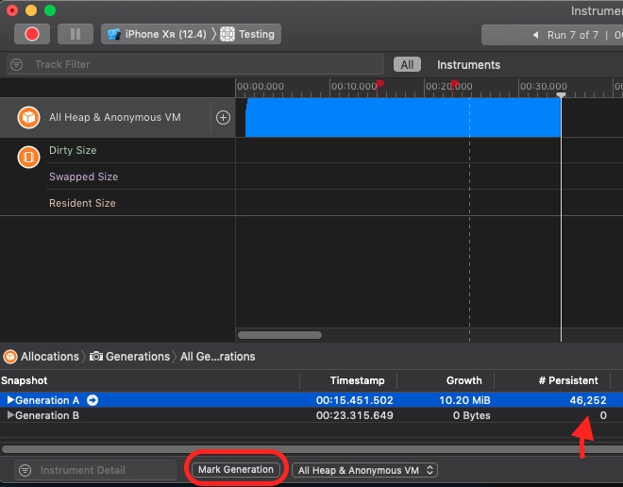Expand the Generation A disclosure triangle

coord(10,400)
